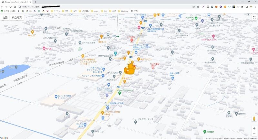Viewport: 258px width, 140px height.
Task: Open the DIY bookmarks folder
Action: coord(104,11)
